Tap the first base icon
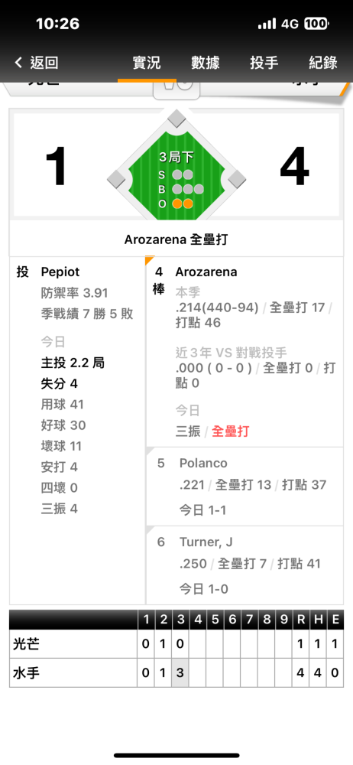The height and width of the screenshot is (765, 353). pos(236,179)
